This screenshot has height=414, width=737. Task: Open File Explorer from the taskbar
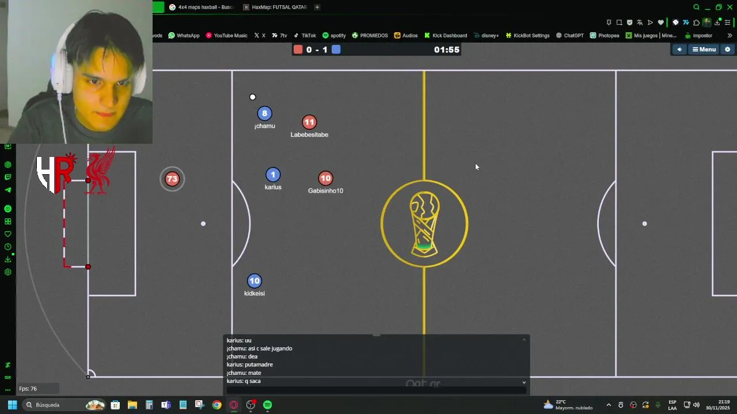(132, 405)
